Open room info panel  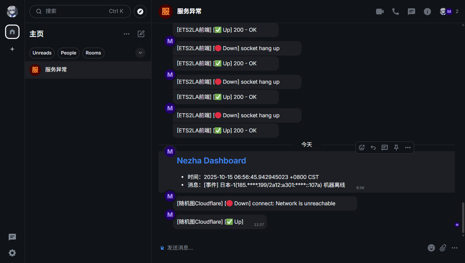(x=427, y=12)
